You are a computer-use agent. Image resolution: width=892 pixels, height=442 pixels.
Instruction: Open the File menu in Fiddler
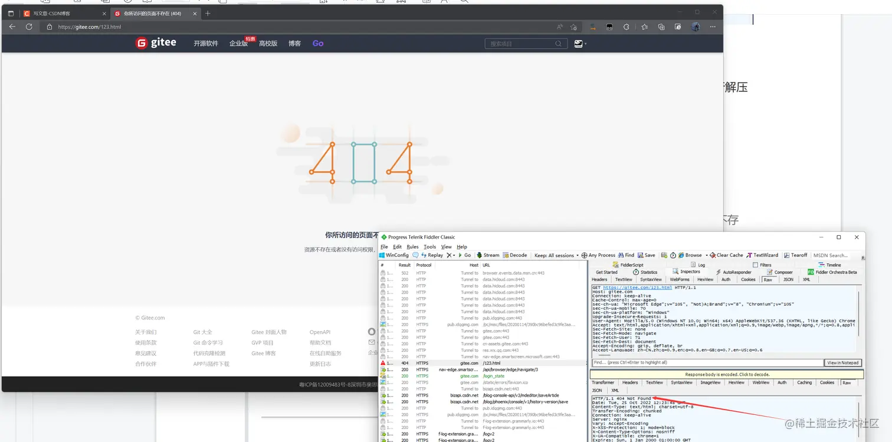[x=384, y=247]
